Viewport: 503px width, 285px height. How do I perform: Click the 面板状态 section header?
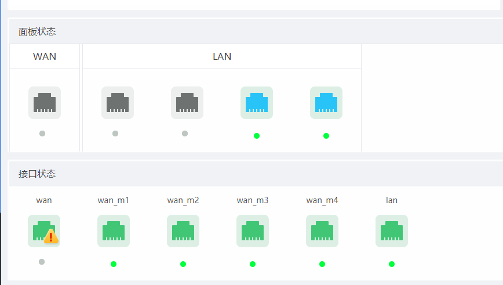click(x=37, y=32)
